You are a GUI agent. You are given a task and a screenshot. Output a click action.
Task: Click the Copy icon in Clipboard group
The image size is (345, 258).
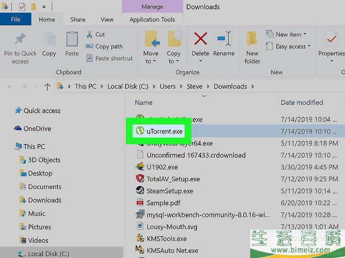(49, 39)
